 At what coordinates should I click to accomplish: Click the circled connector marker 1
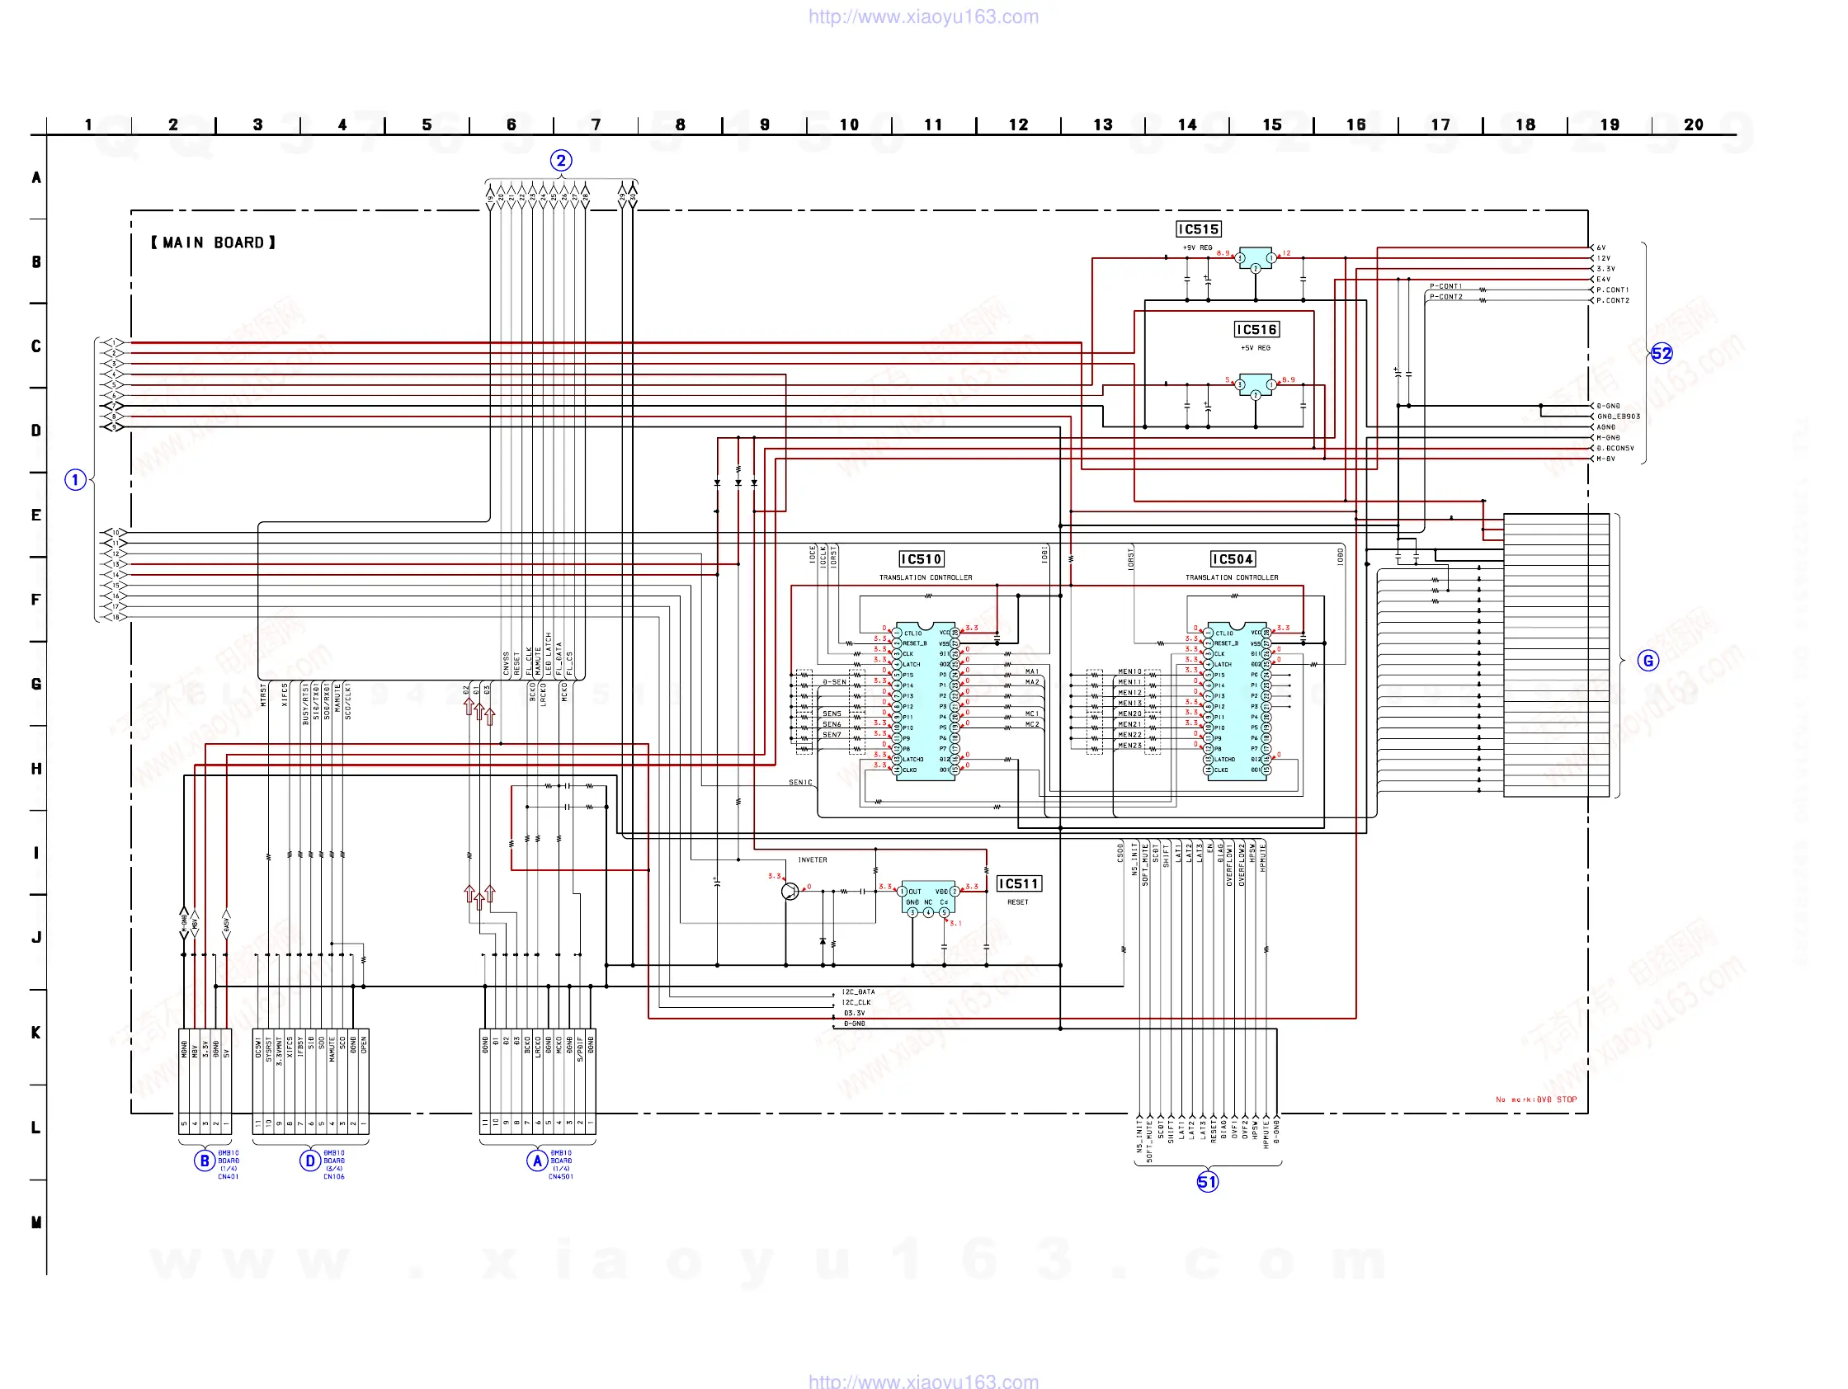(75, 479)
